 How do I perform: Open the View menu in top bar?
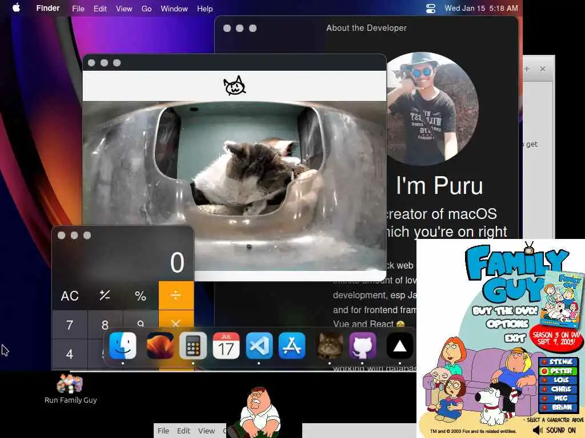coord(124,9)
